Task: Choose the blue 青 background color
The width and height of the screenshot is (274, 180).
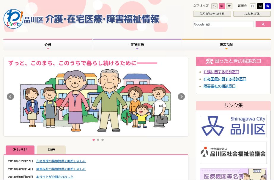Action: pyautogui.click(x=267, y=6)
